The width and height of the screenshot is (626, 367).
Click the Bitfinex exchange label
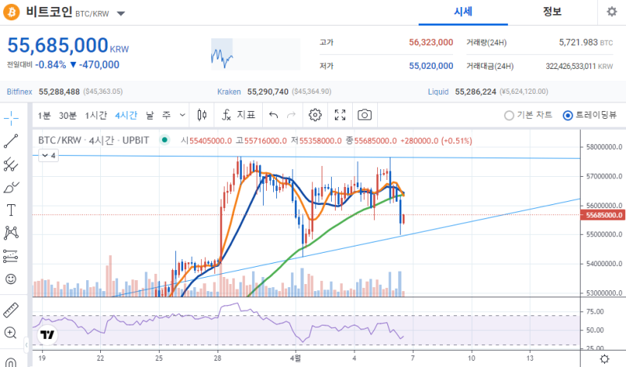[x=19, y=92]
